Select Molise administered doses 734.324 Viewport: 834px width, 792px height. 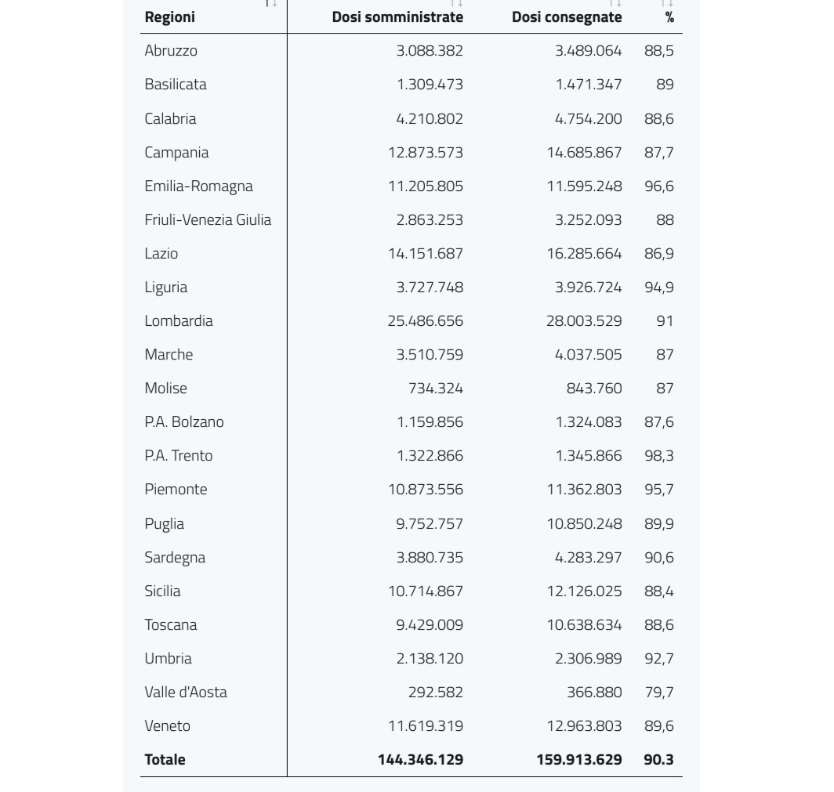[436, 389]
